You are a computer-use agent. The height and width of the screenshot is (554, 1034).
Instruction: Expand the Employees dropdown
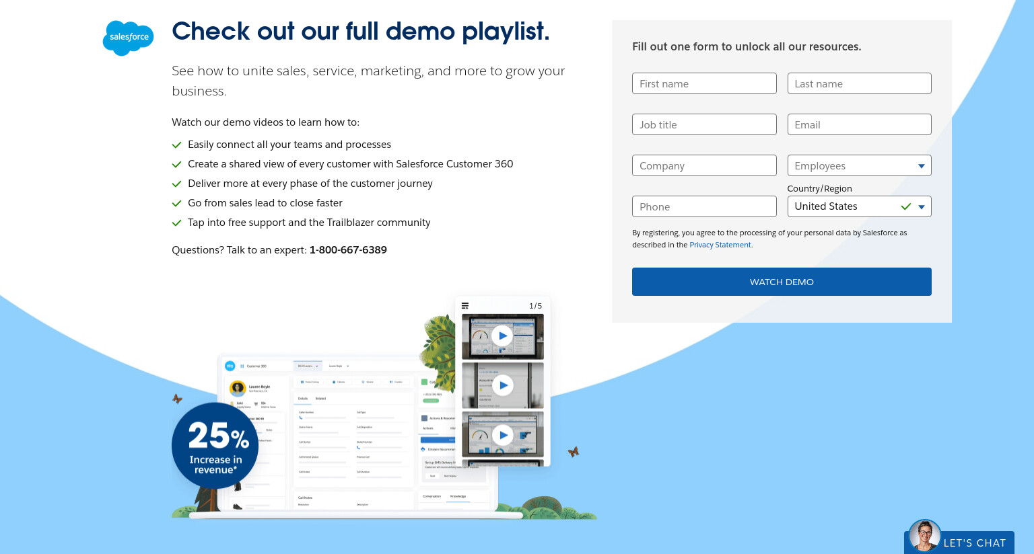point(860,165)
